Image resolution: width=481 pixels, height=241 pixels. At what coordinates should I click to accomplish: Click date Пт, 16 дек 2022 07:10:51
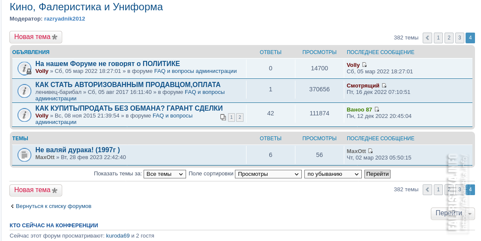(x=378, y=92)
